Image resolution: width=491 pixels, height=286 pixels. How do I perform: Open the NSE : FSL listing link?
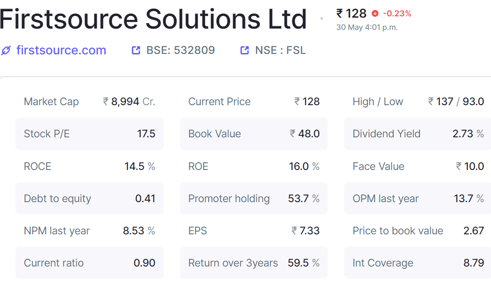coord(281,50)
